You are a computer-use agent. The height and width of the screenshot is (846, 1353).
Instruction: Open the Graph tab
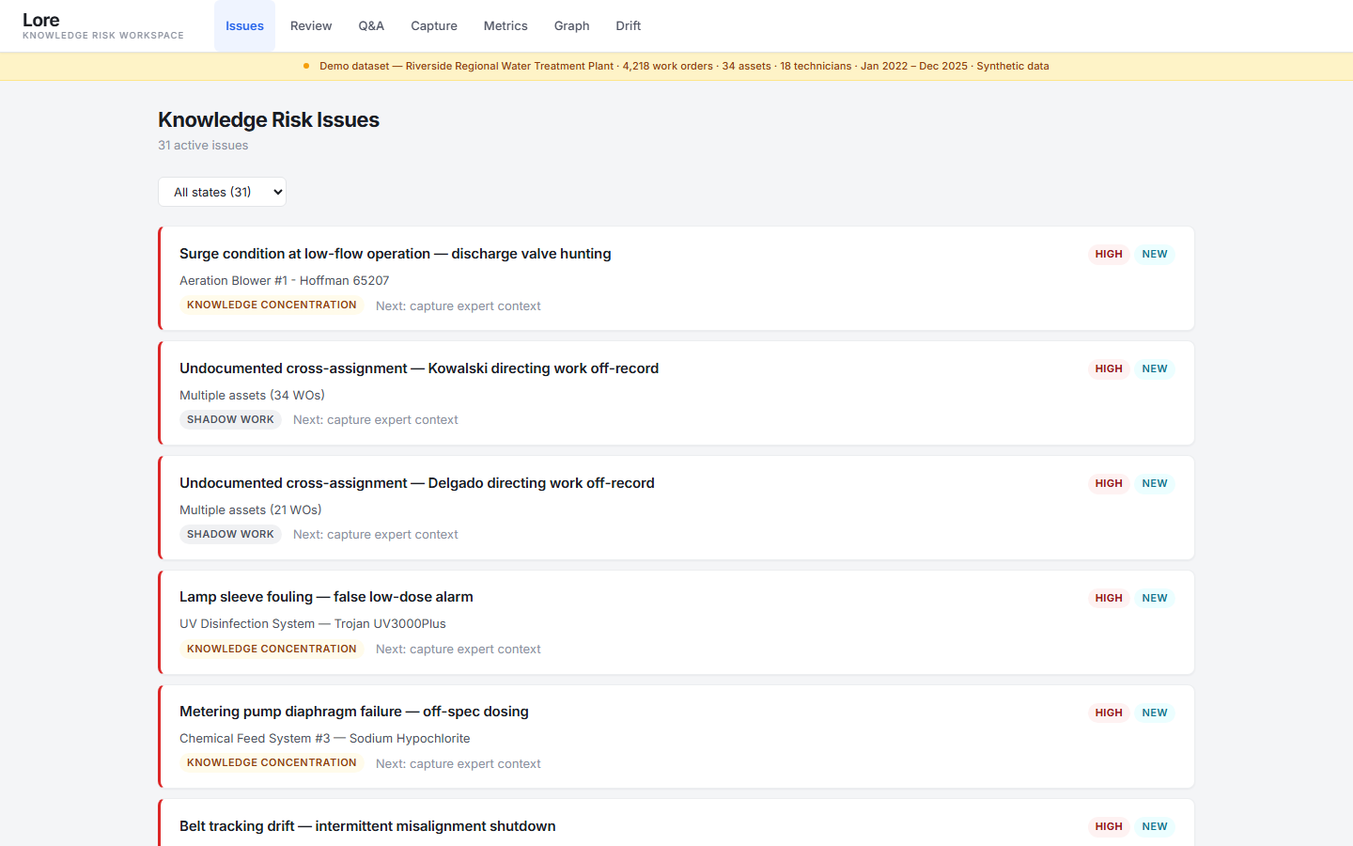tap(571, 26)
